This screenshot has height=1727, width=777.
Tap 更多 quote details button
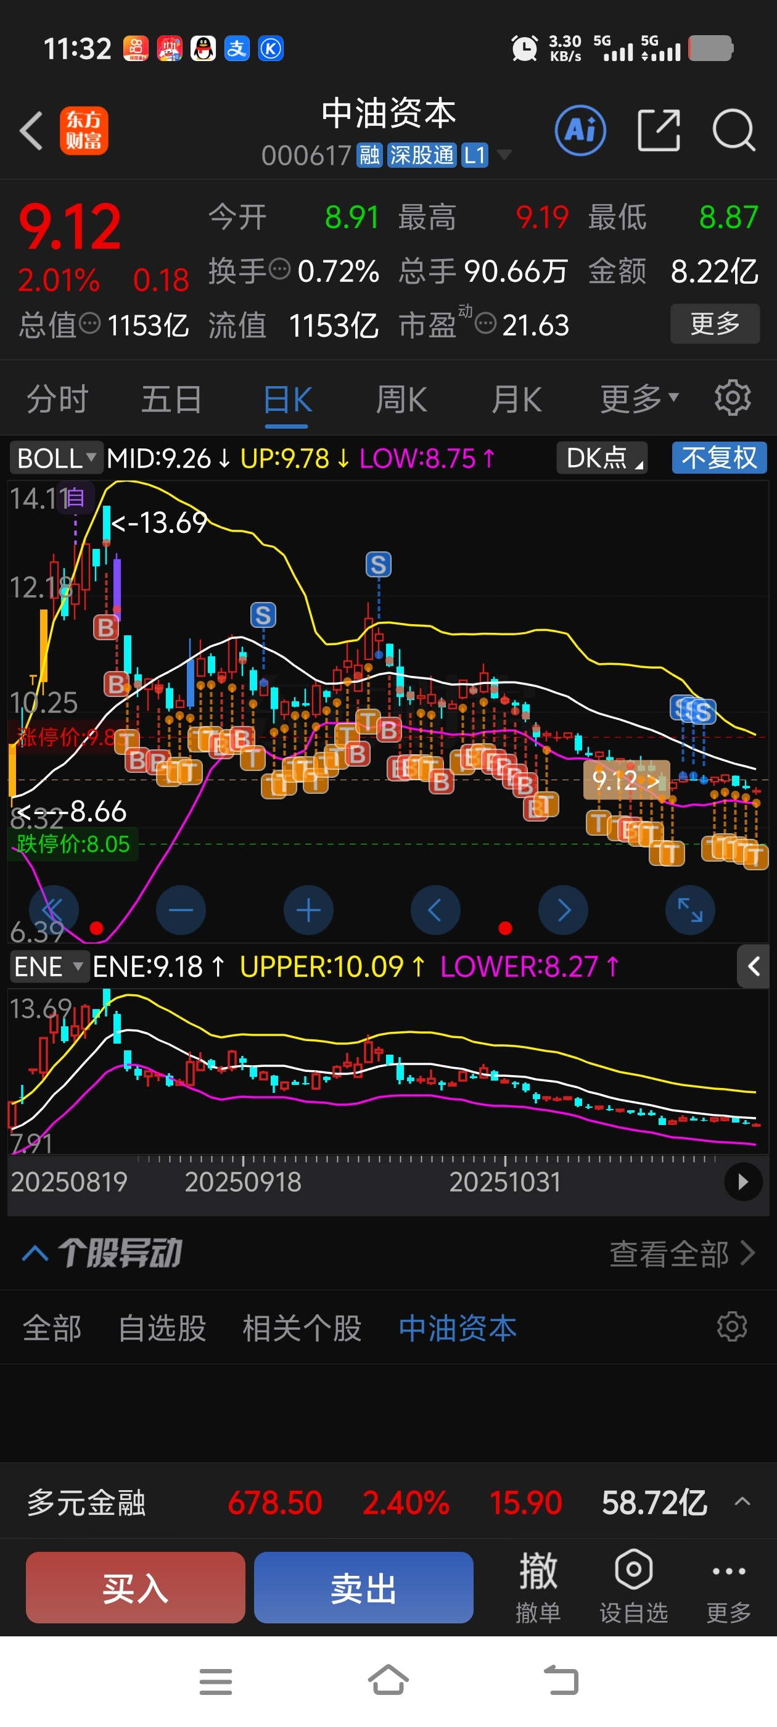[715, 323]
